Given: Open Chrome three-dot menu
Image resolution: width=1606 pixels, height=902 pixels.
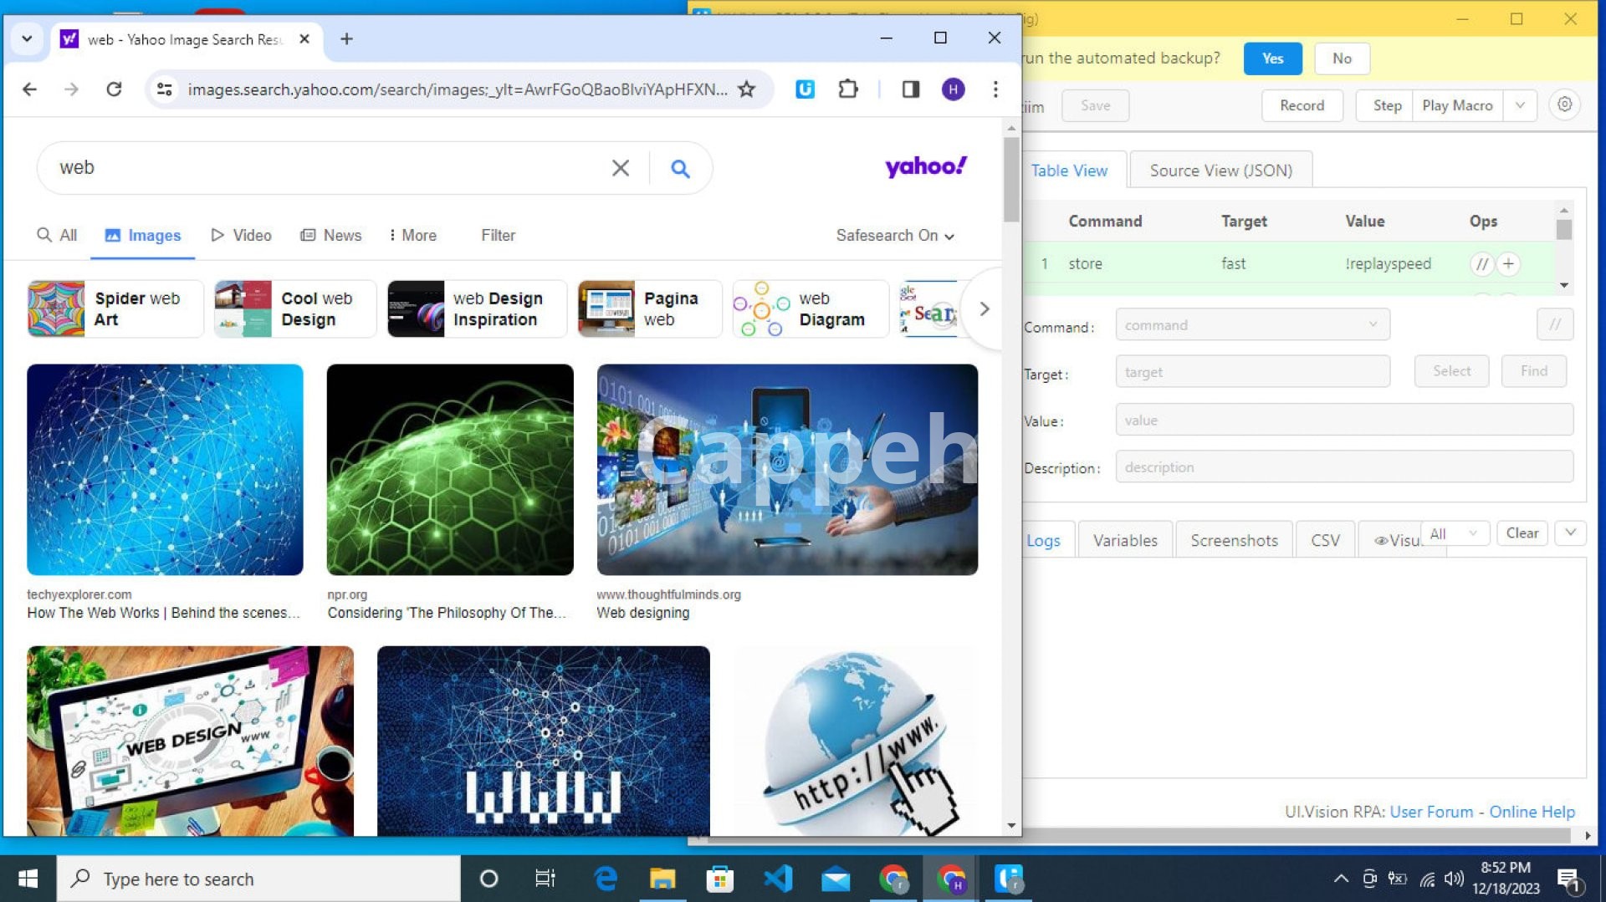Looking at the screenshot, I should click(995, 89).
